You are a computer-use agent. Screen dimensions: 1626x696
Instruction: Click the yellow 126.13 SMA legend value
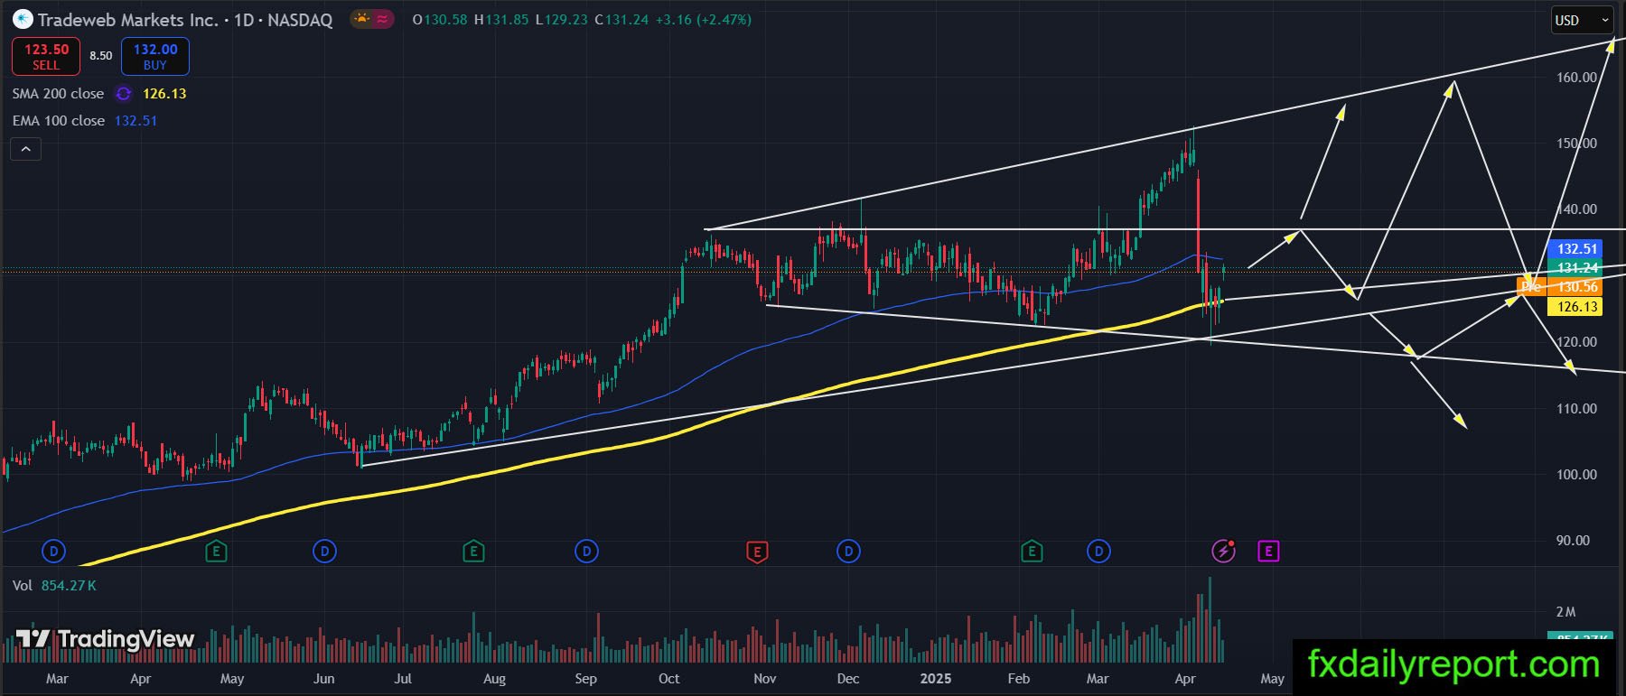[164, 94]
